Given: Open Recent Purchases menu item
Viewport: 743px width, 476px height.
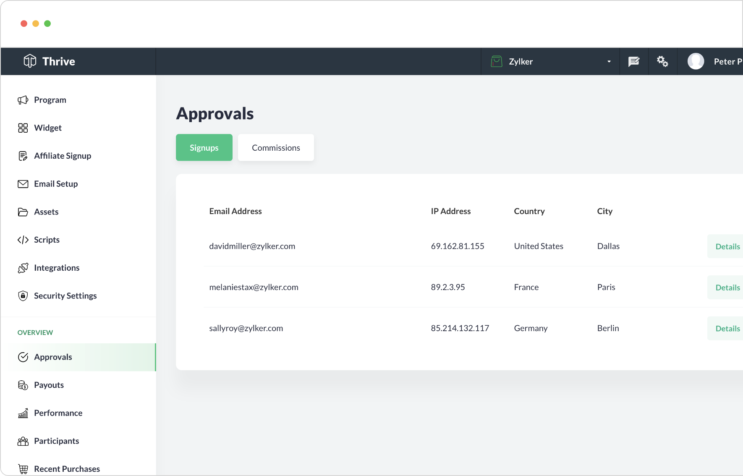Looking at the screenshot, I should (67, 469).
